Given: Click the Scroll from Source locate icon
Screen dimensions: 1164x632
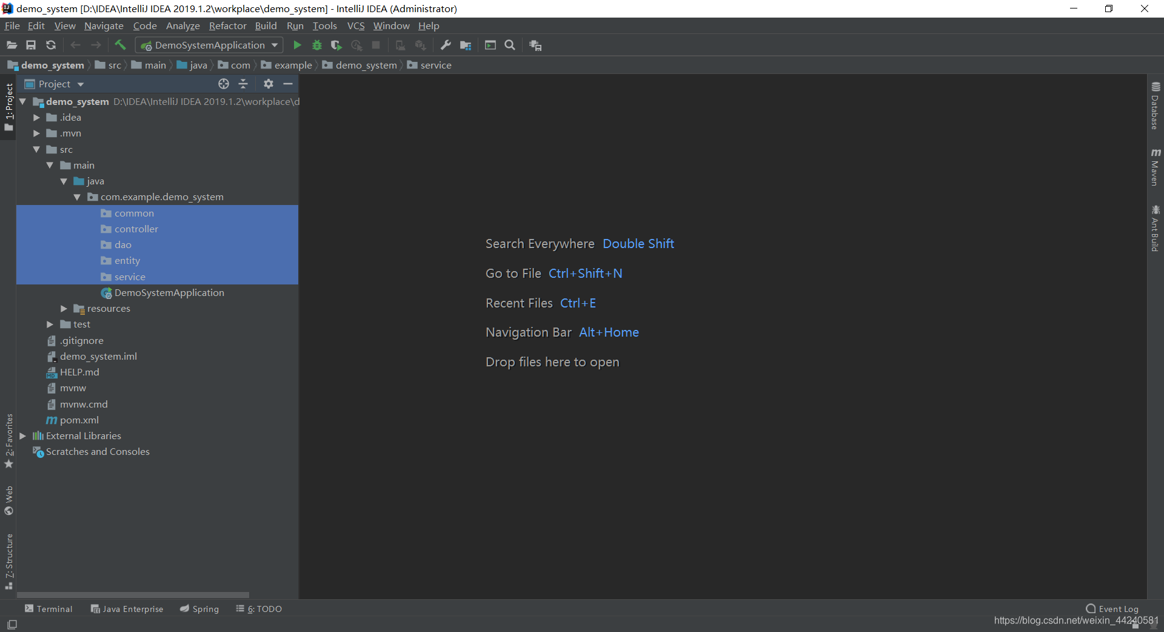Looking at the screenshot, I should pyautogui.click(x=224, y=84).
